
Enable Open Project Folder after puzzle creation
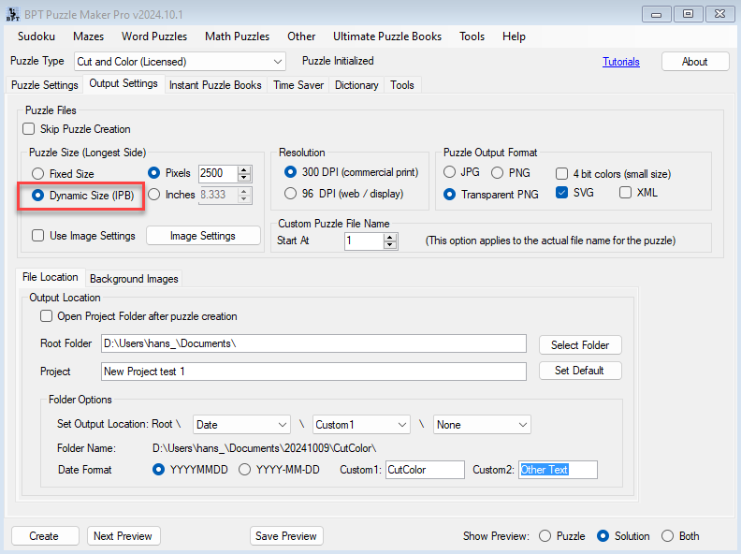[x=47, y=316]
